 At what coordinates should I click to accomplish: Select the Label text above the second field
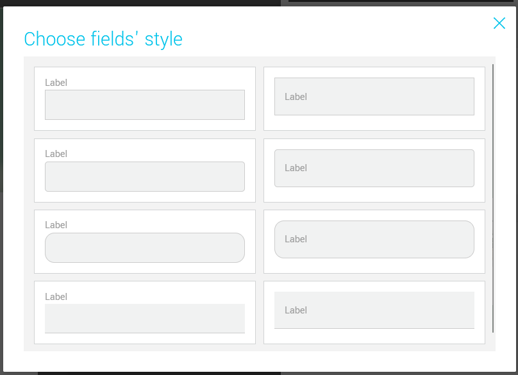[x=56, y=154]
